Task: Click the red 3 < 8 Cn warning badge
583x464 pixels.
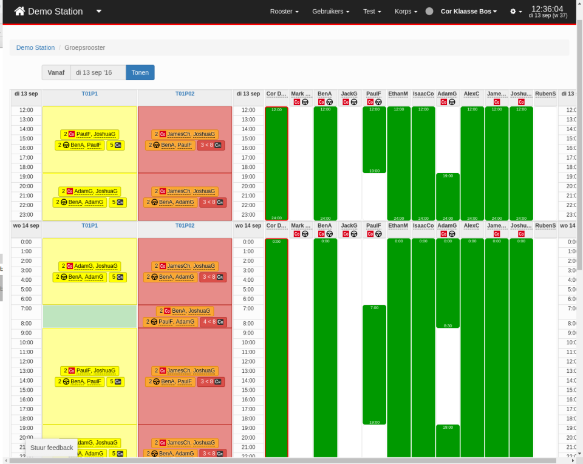Action: [211, 145]
